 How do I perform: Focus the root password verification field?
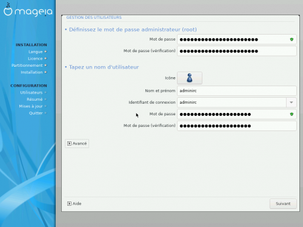237,51
